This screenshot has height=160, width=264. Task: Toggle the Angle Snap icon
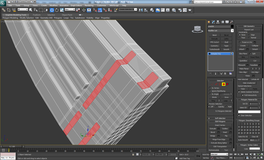click(x=100, y=10)
